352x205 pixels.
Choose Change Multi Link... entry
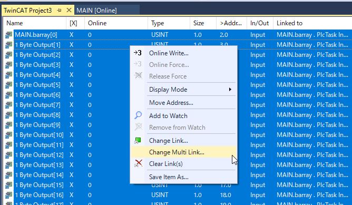click(183, 152)
